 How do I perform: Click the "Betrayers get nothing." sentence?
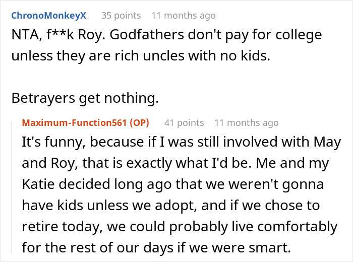click(x=85, y=99)
